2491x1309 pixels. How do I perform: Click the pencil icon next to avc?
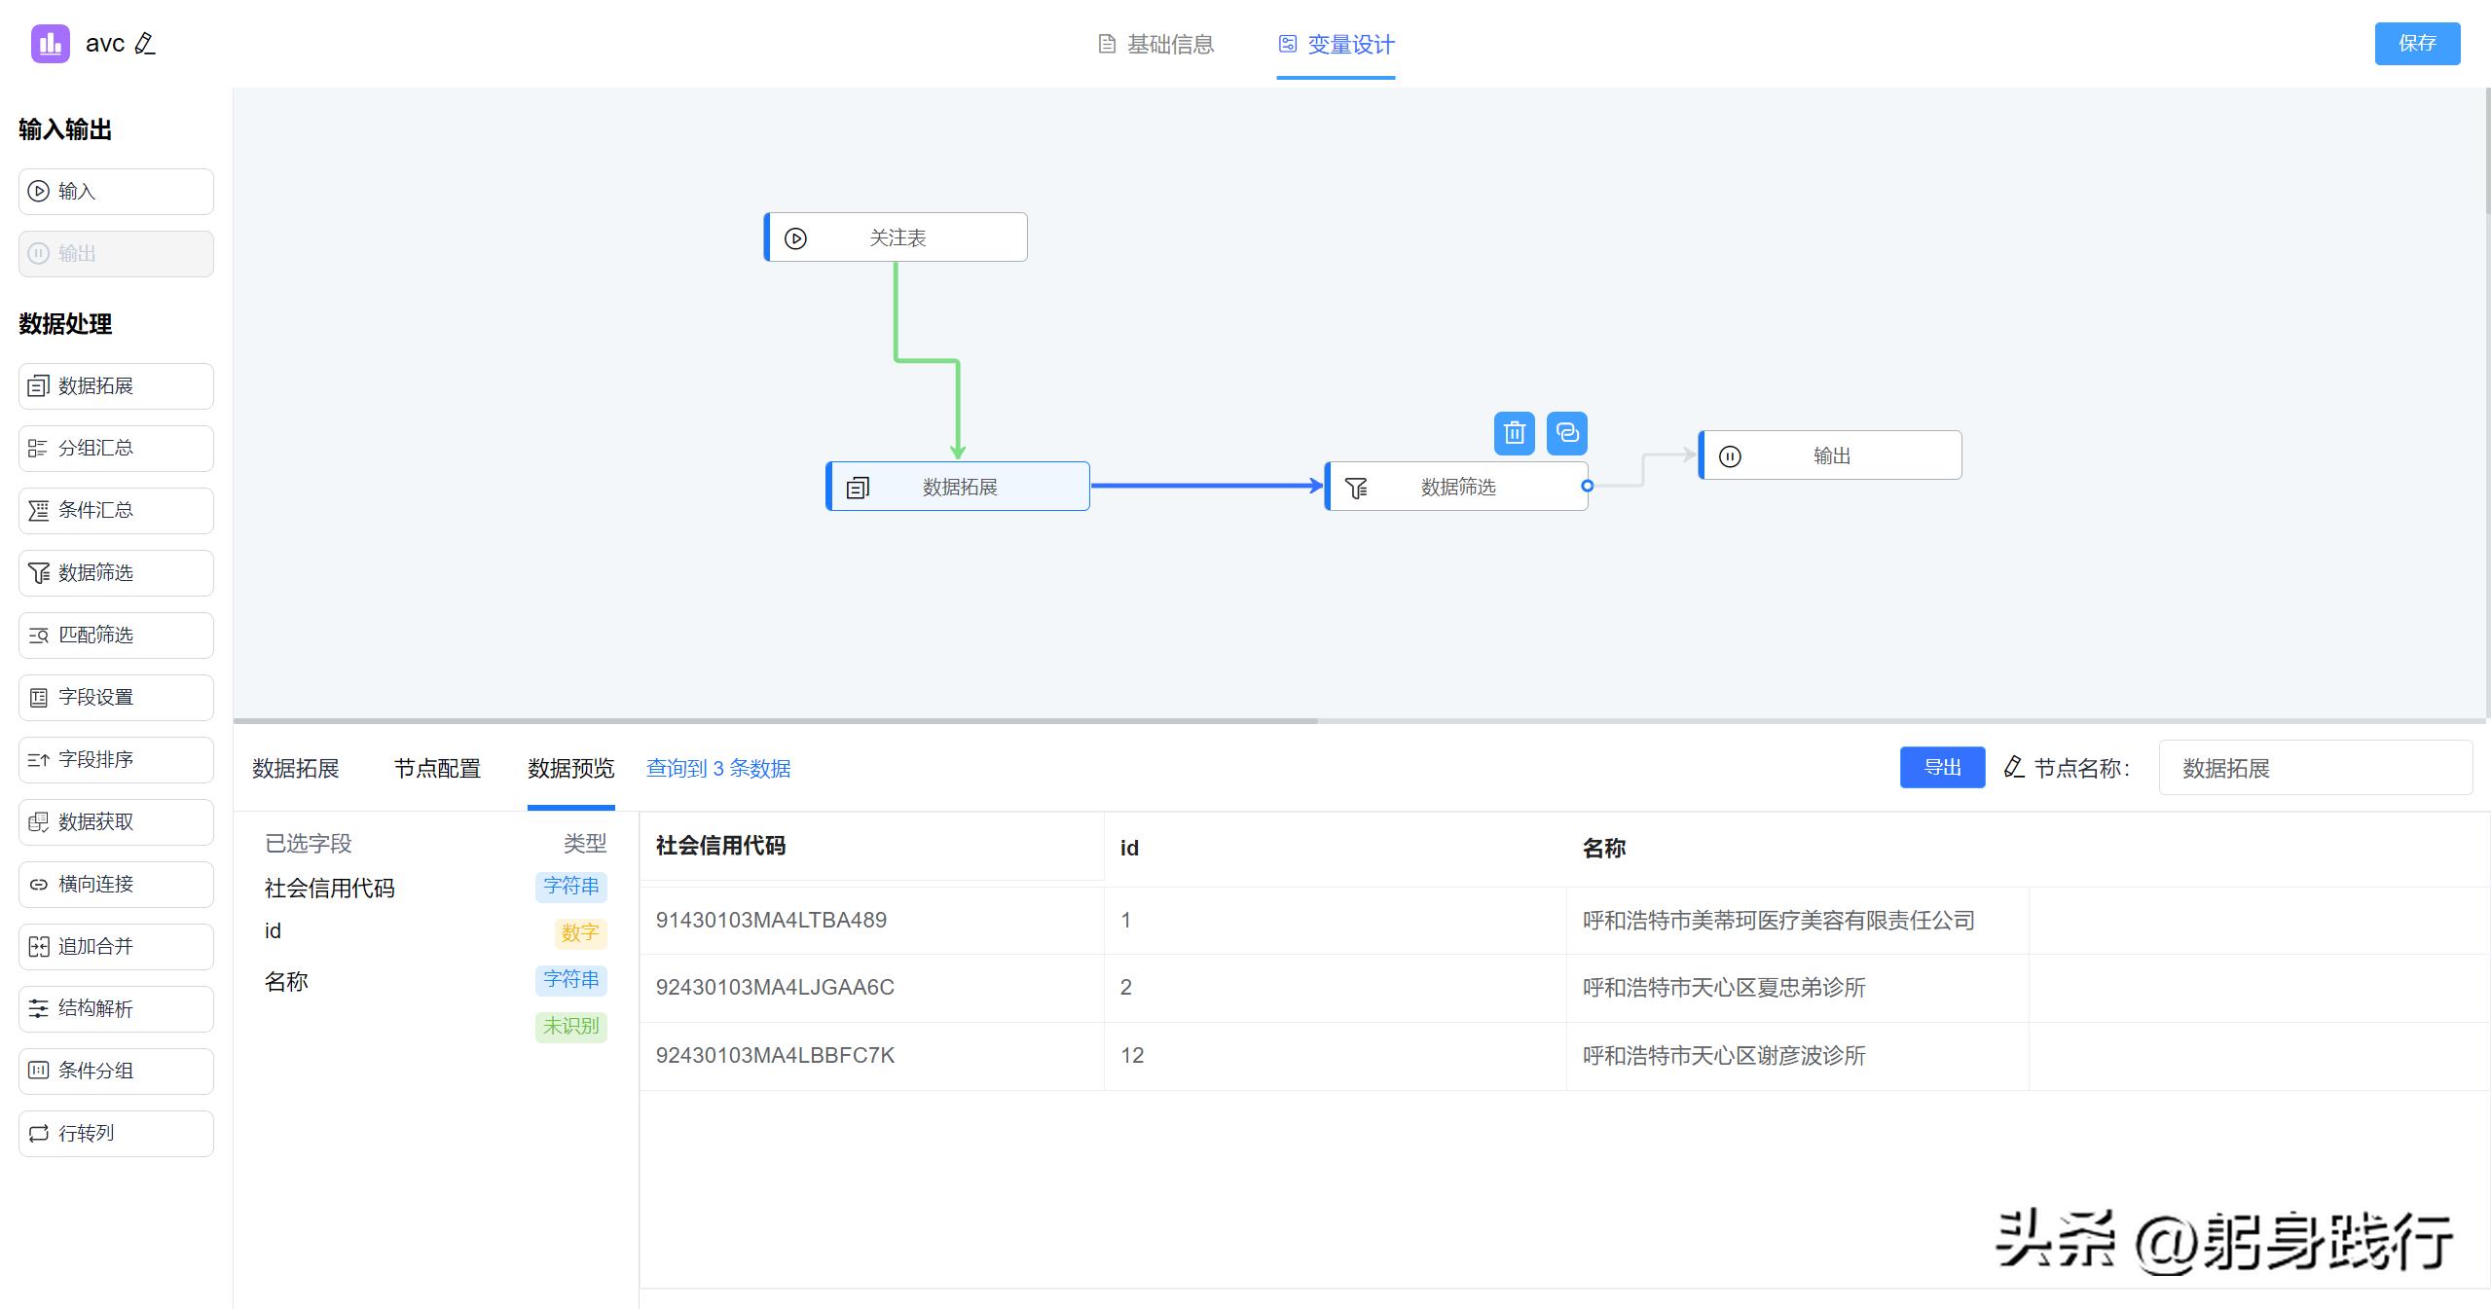click(x=145, y=44)
